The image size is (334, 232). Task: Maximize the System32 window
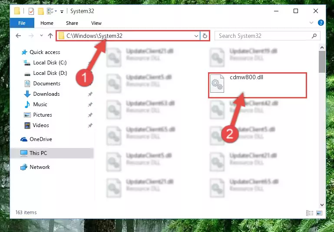(x=296, y=11)
